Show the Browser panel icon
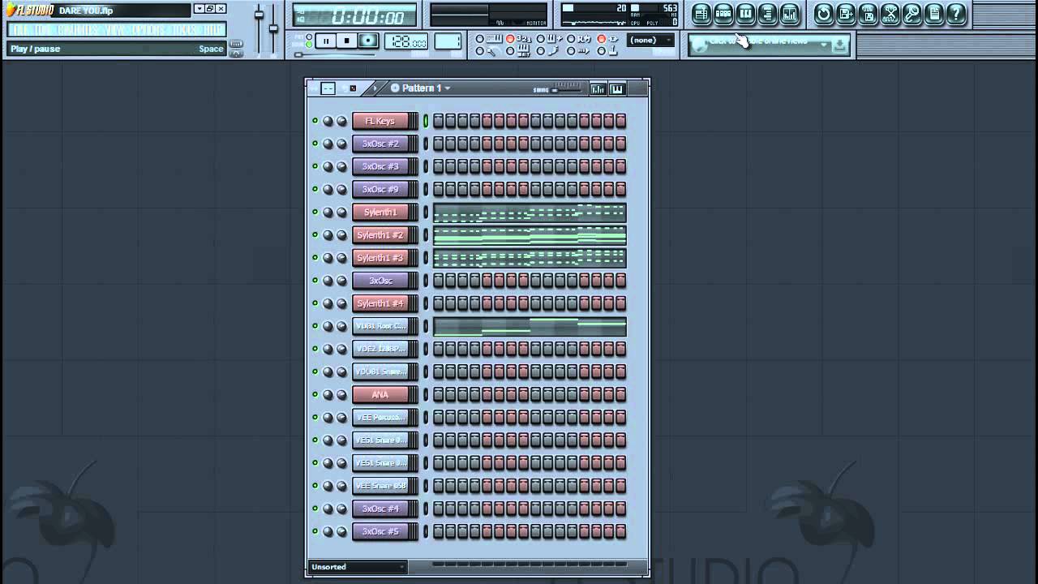 767,14
